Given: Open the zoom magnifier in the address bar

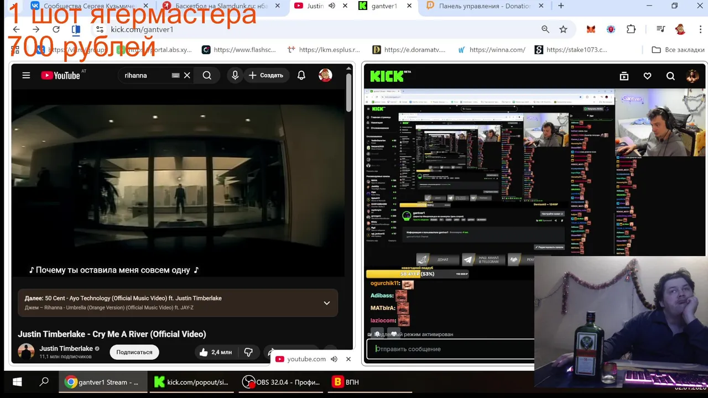Looking at the screenshot, I should click(x=545, y=29).
